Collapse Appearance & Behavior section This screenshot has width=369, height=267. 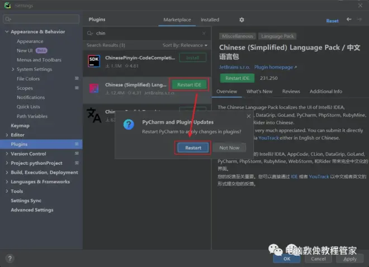pyautogui.click(x=7, y=31)
